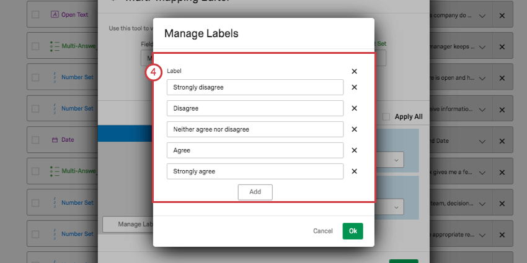Select the Date row checkbox
Image resolution: width=527 pixels, height=263 pixels.
(x=35, y=140)
